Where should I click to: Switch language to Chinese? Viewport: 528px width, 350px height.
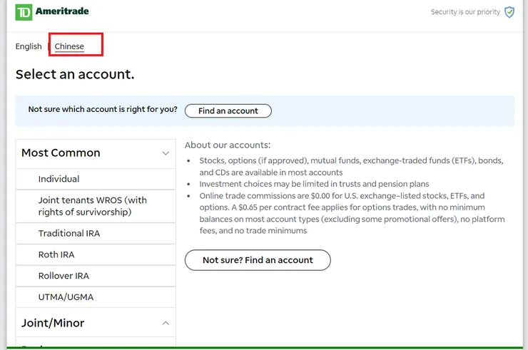point(69,46)
